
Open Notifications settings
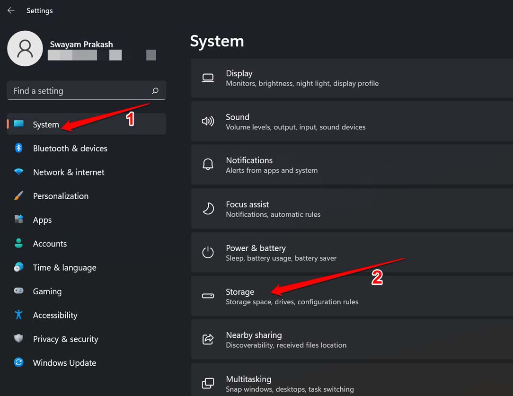point(351,165)
